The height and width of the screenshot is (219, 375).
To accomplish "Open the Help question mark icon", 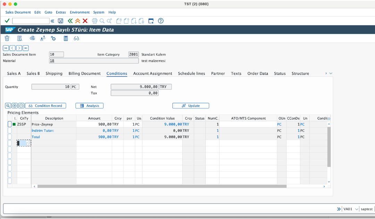I will tap(161, 21).
